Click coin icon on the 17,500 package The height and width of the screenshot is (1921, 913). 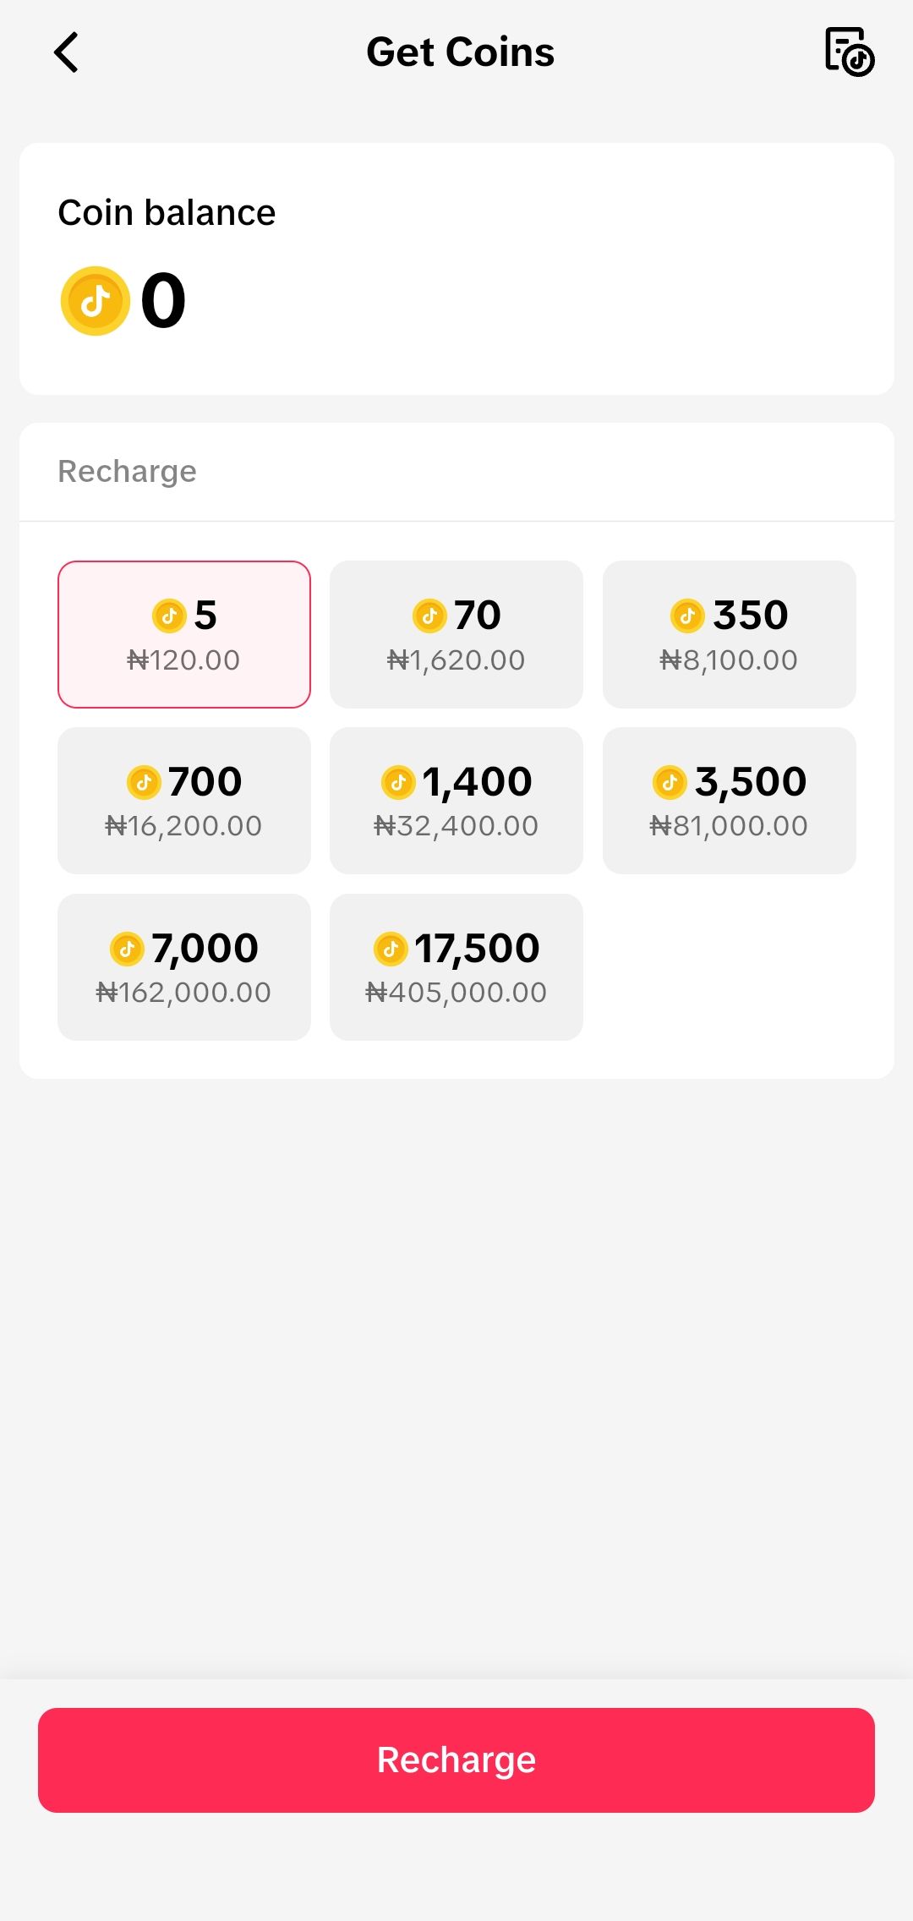click(x=391, y=949)
